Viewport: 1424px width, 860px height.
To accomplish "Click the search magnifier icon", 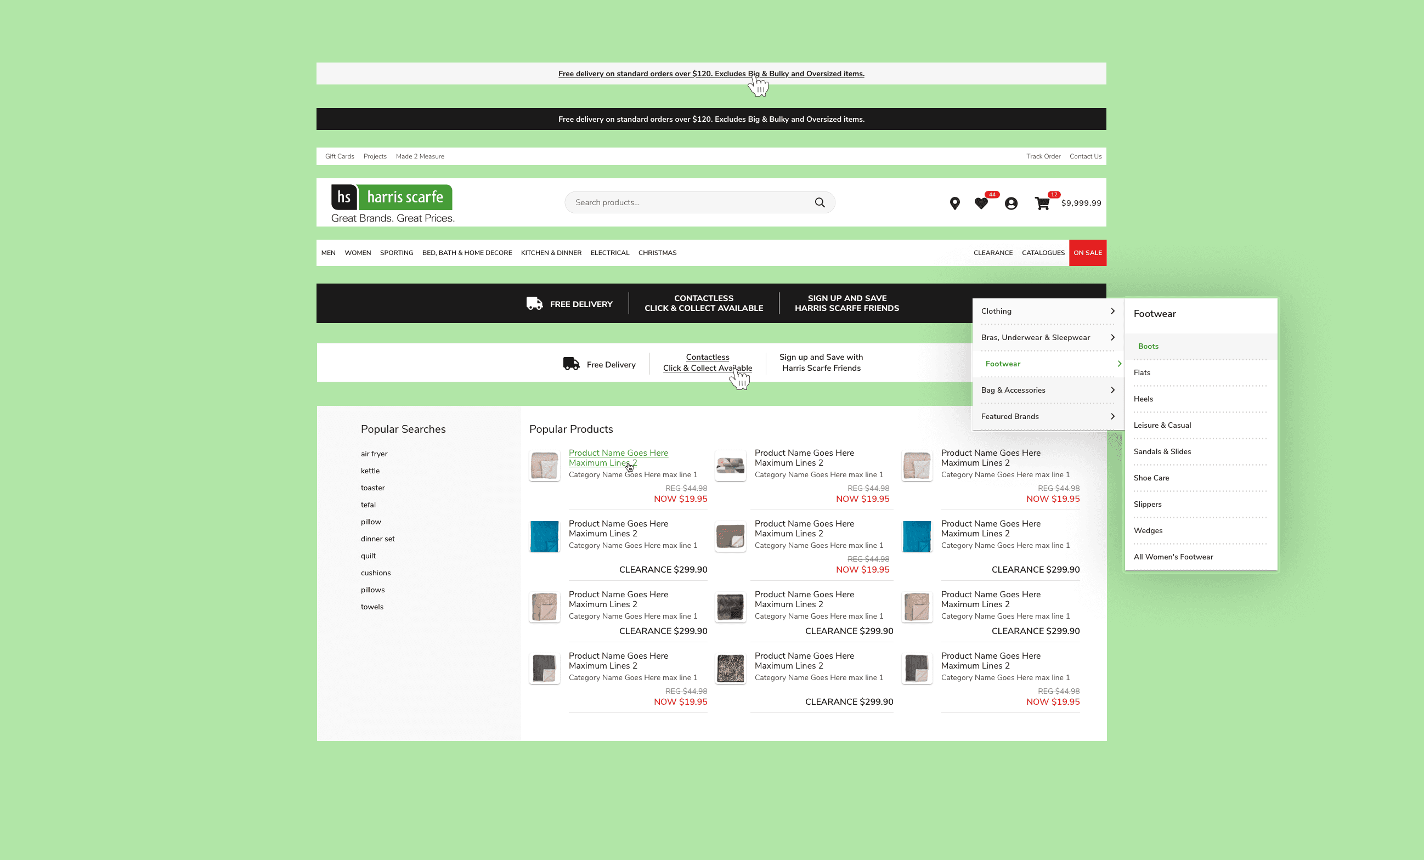I will (x=820, y=202).
